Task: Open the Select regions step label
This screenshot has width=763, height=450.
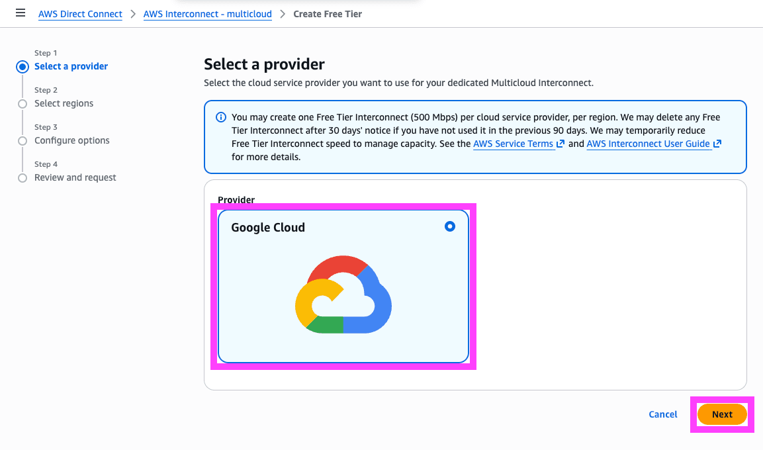Action: coord(64,104)
